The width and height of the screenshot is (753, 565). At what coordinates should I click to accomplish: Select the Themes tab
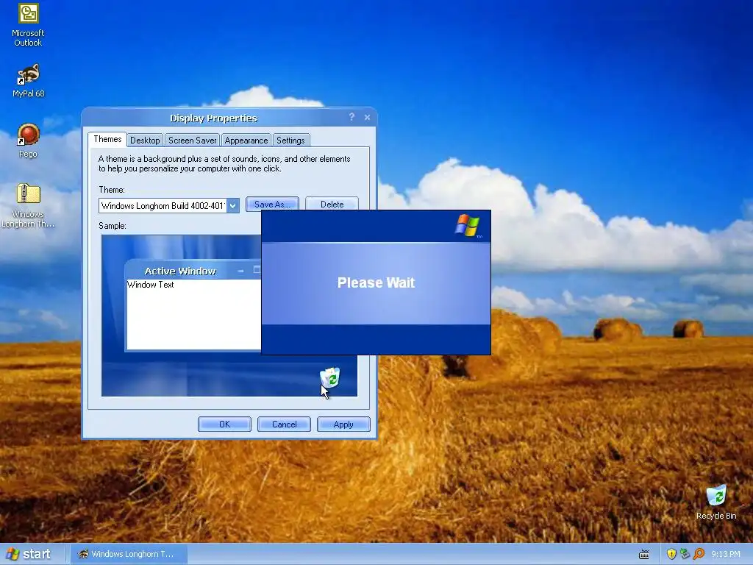(x=107, y=139)
